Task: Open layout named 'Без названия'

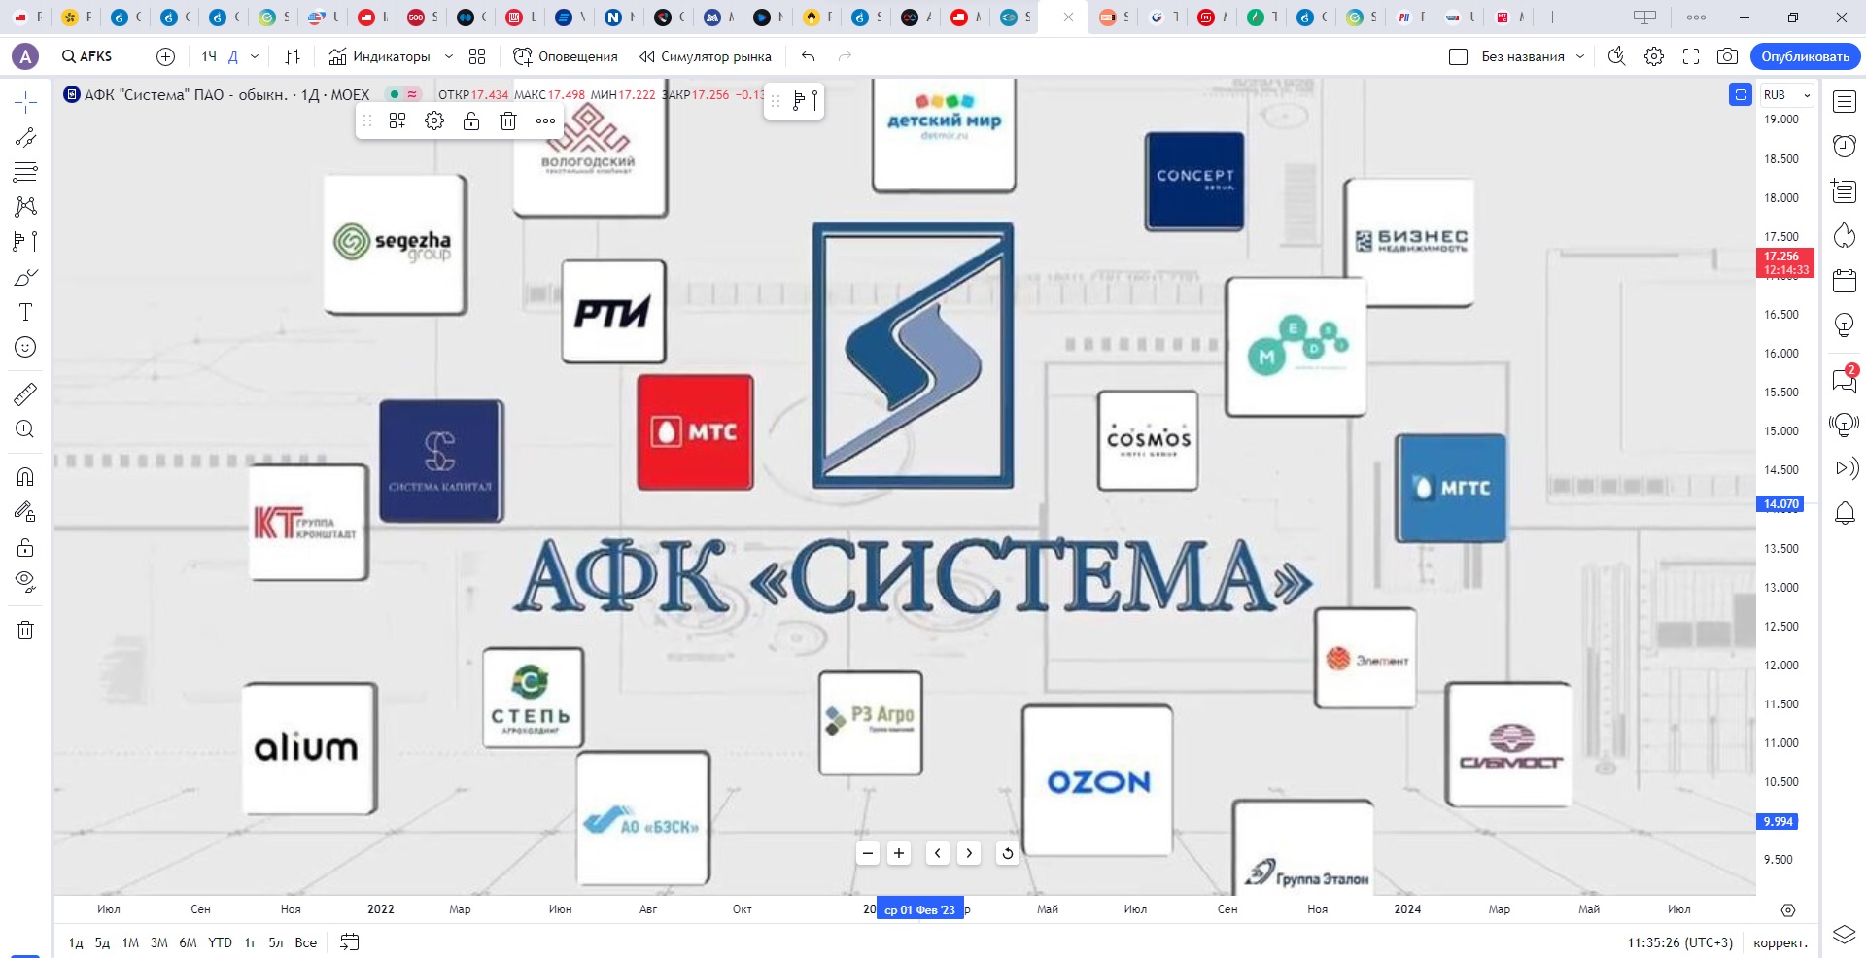Action: pyautogui.click(x=1523, y=56)
